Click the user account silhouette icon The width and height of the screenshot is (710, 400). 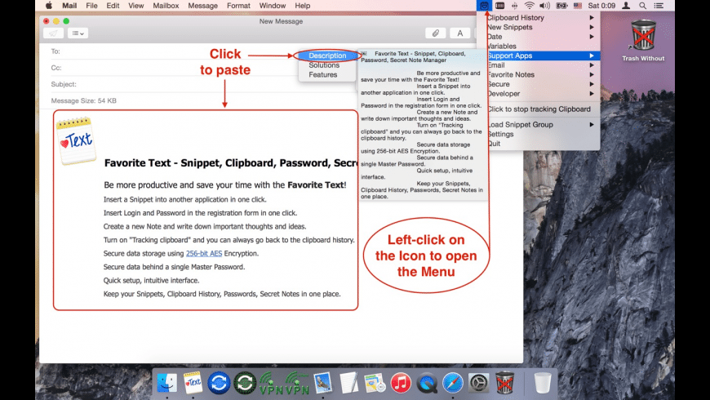pos(626,6)
